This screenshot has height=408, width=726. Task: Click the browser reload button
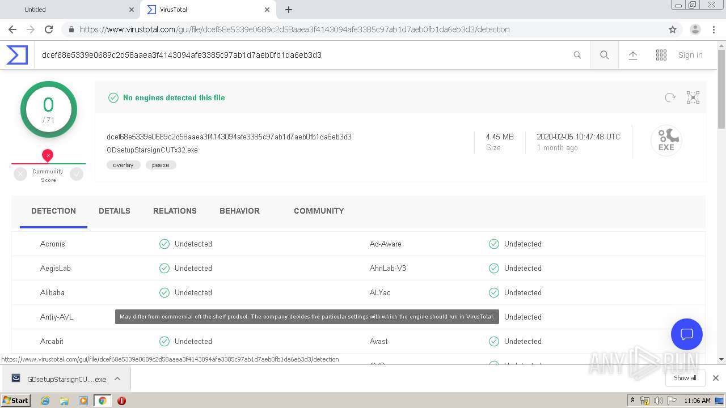(49, 29)
